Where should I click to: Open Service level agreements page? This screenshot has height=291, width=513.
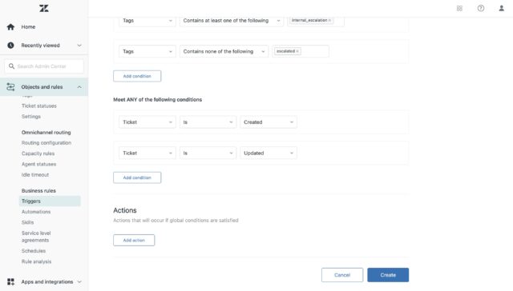pyautogui.click(x=36, y=237)
